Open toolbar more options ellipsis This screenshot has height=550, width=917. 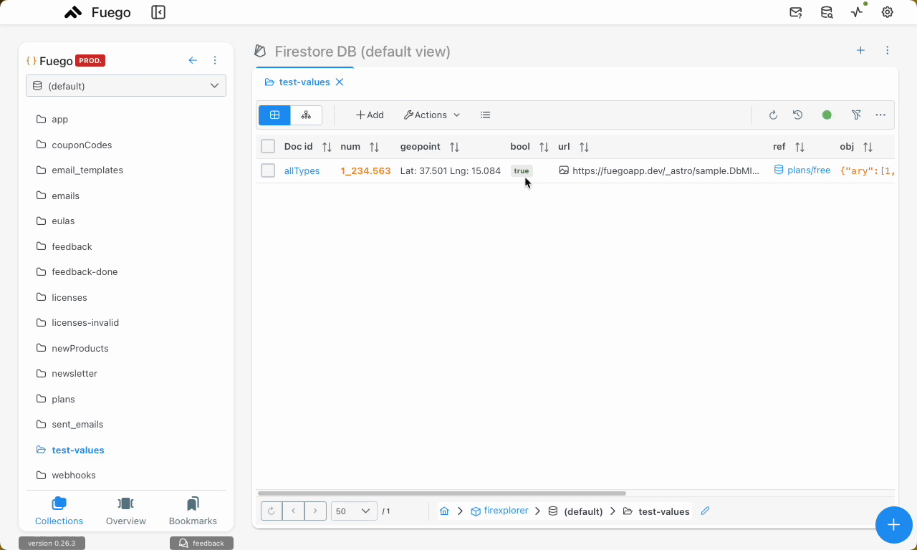(x=880, y=115)
